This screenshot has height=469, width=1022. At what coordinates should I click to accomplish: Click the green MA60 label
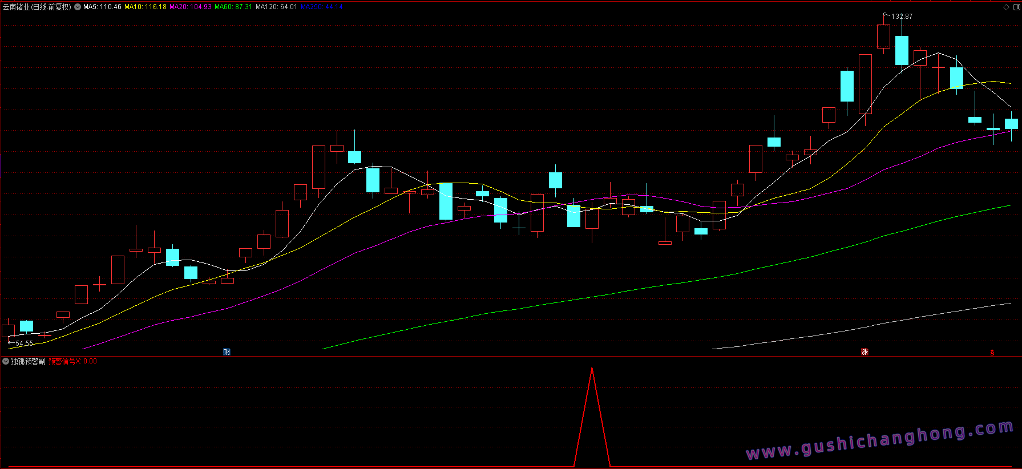233,7
